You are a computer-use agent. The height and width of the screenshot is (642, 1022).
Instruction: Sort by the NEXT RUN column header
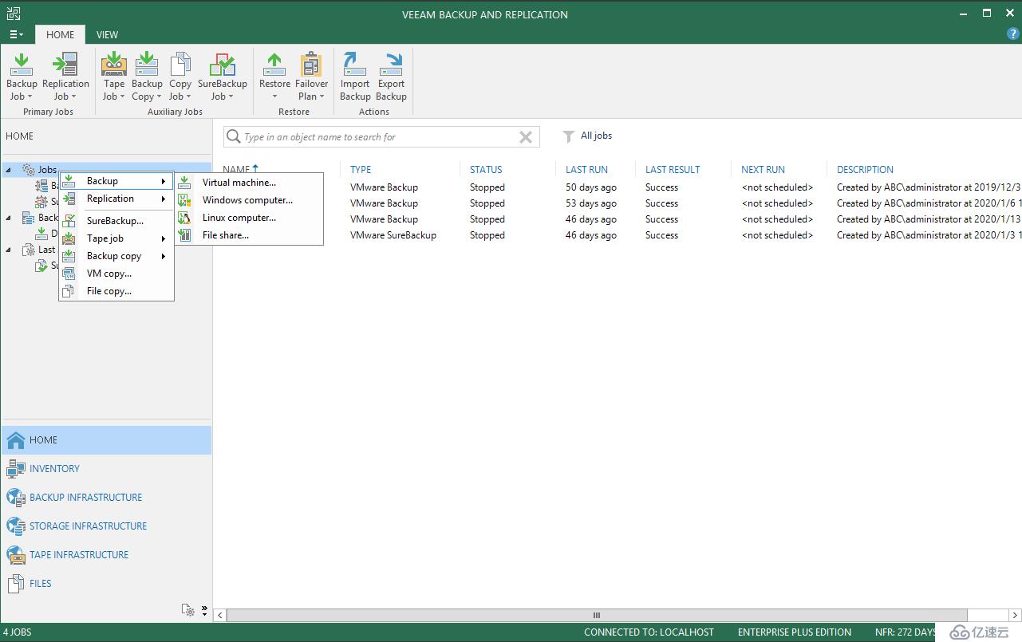763,169
